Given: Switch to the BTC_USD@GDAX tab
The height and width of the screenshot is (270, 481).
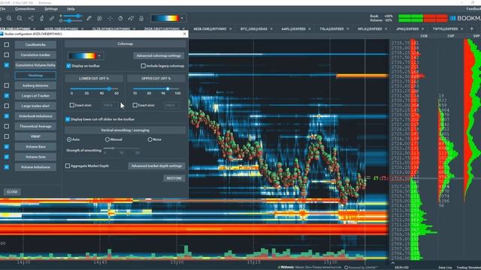Looking at the screenshot, I should coord(254,28).
